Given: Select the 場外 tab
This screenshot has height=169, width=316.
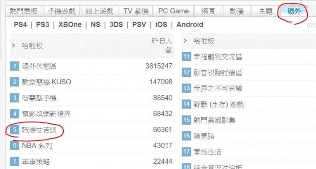Looking at the screenshot, I should (294, 11).
